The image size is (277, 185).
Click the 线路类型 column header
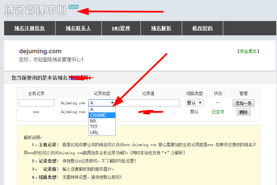click(x=194, y=93)
